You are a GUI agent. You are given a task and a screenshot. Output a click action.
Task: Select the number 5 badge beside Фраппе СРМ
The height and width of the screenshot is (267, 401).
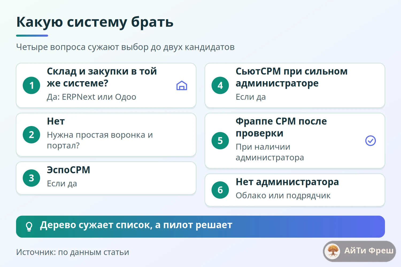(x=220, y=141)
